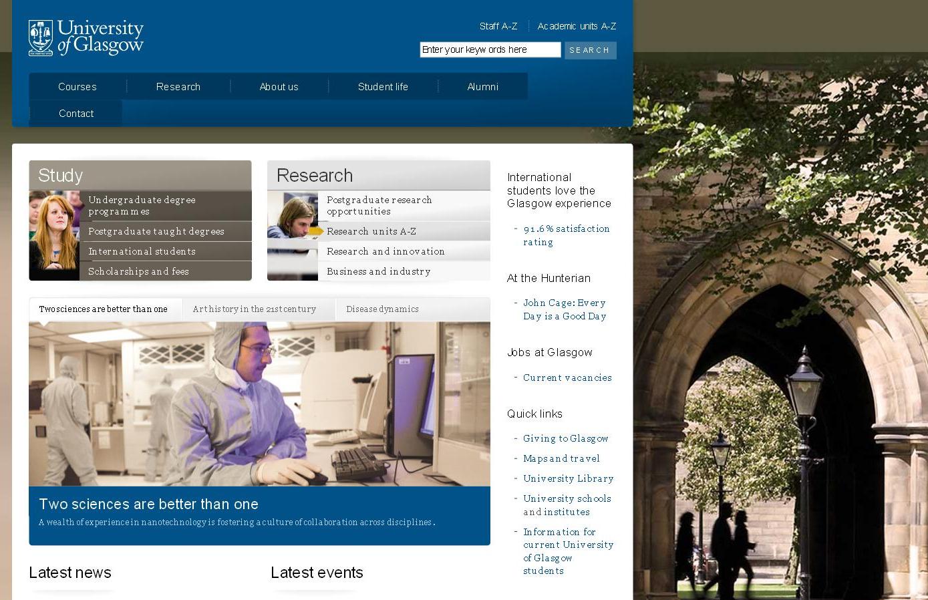Open University schools and institutes link
928x600 pixels.
click(567, 505)
